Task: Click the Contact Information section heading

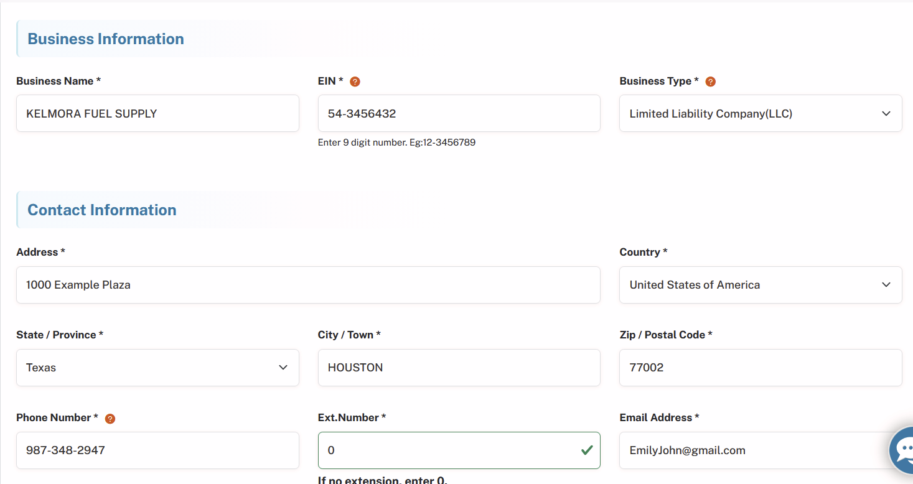Action: click(102, 210)
